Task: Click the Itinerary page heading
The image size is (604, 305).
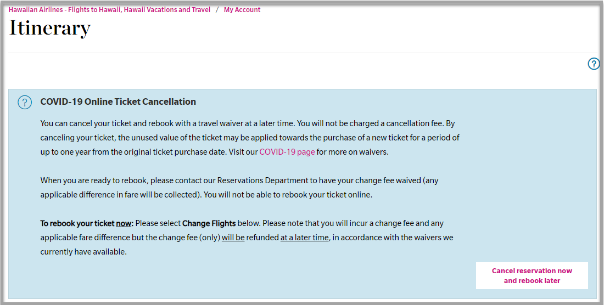Action: [49, 29]
